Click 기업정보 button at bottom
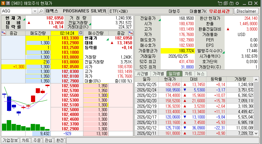 pos(10,140)
